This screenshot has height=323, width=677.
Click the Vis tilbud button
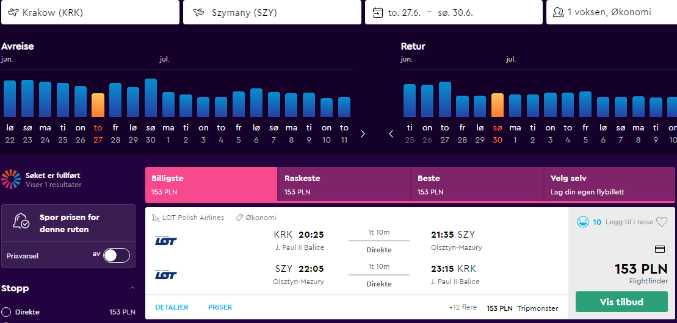point(621,302)
